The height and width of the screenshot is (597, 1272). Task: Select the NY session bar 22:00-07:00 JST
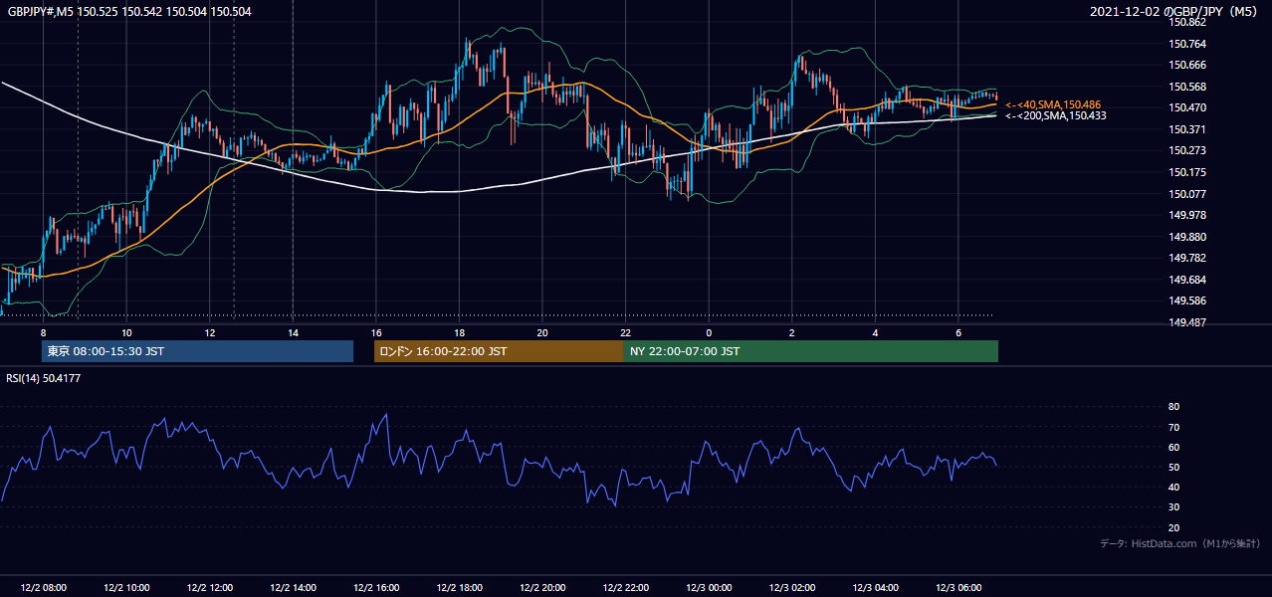(811, 351)
